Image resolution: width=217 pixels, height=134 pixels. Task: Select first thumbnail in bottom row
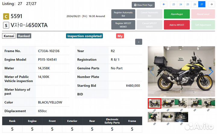pos(154,117)
